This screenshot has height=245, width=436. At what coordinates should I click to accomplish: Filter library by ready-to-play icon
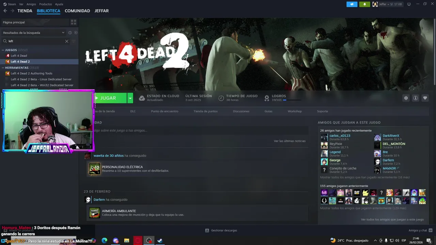[76, 33]
